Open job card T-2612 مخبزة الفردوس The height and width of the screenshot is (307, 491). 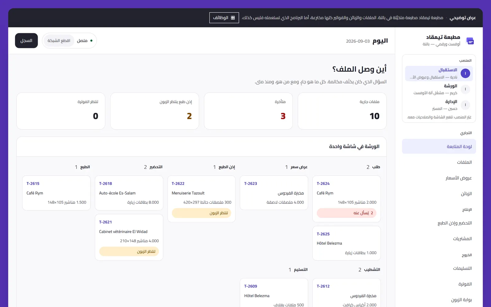(x=346, y=293)
